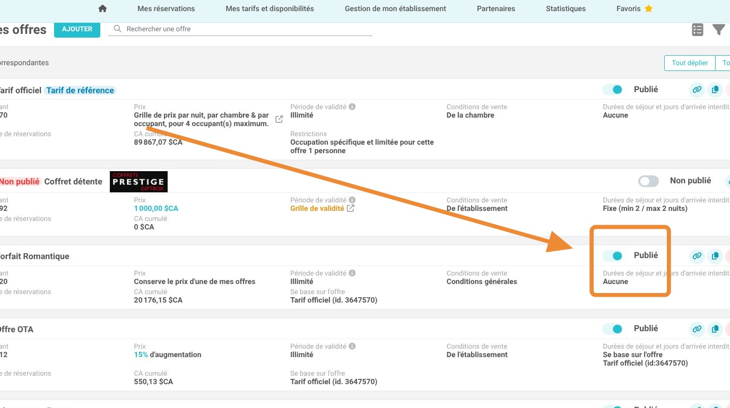Copy link for Forfait Romantique offer
Image resolution: width=730 pixels, height=408 pixels.
point(697,256)
